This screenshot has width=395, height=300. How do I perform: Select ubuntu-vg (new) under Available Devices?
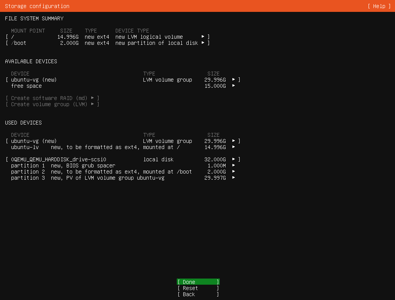click(x=123, y=80)
